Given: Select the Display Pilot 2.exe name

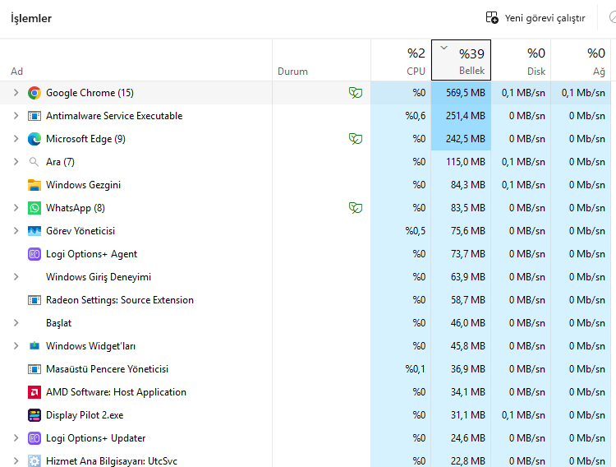Looking at the screenshot, I should pyautogui.click(x=85, y=415).
